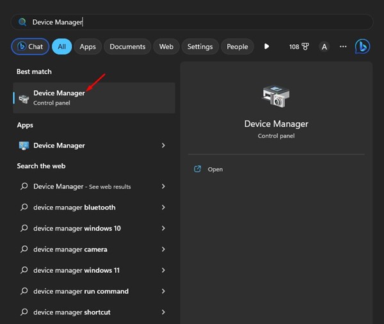Click the search box with Device Manager
384x324 pixels.
[x=192, y=22]
